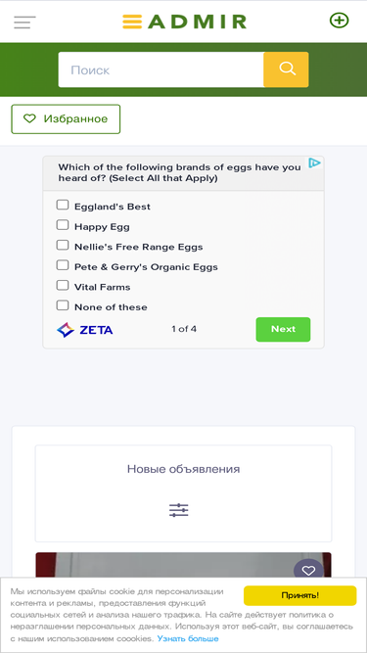Image resolution: width=367 pixels, height=653 pixels.
Task: Focus the Поиск search field
Action: click(x=161, y=70)
